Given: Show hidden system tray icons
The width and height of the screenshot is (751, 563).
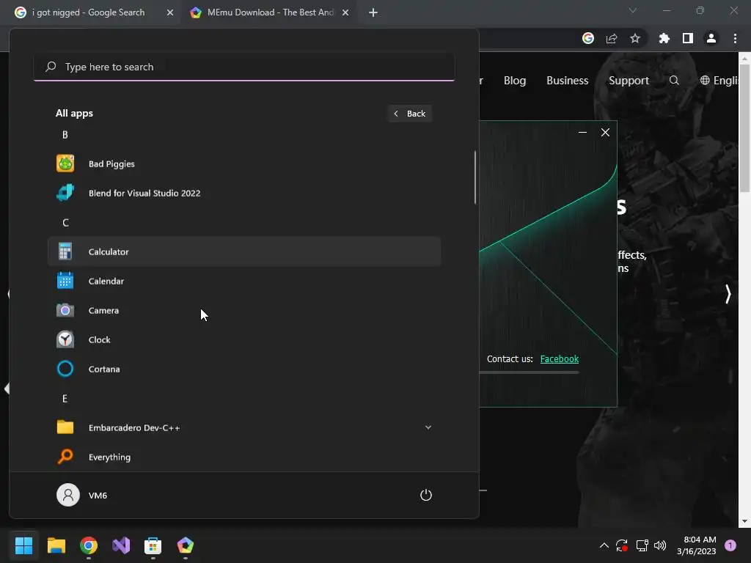Looking at the screenshot, I should point(604,545).
